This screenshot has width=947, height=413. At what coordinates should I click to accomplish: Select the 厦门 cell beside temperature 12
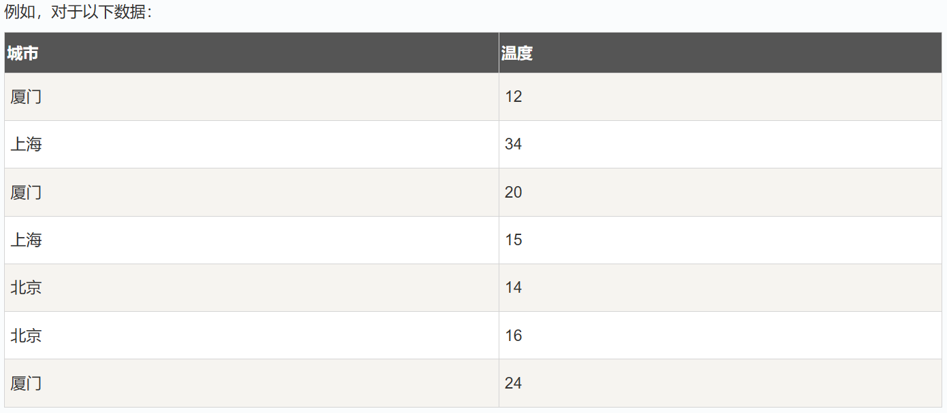click(252, 97)
